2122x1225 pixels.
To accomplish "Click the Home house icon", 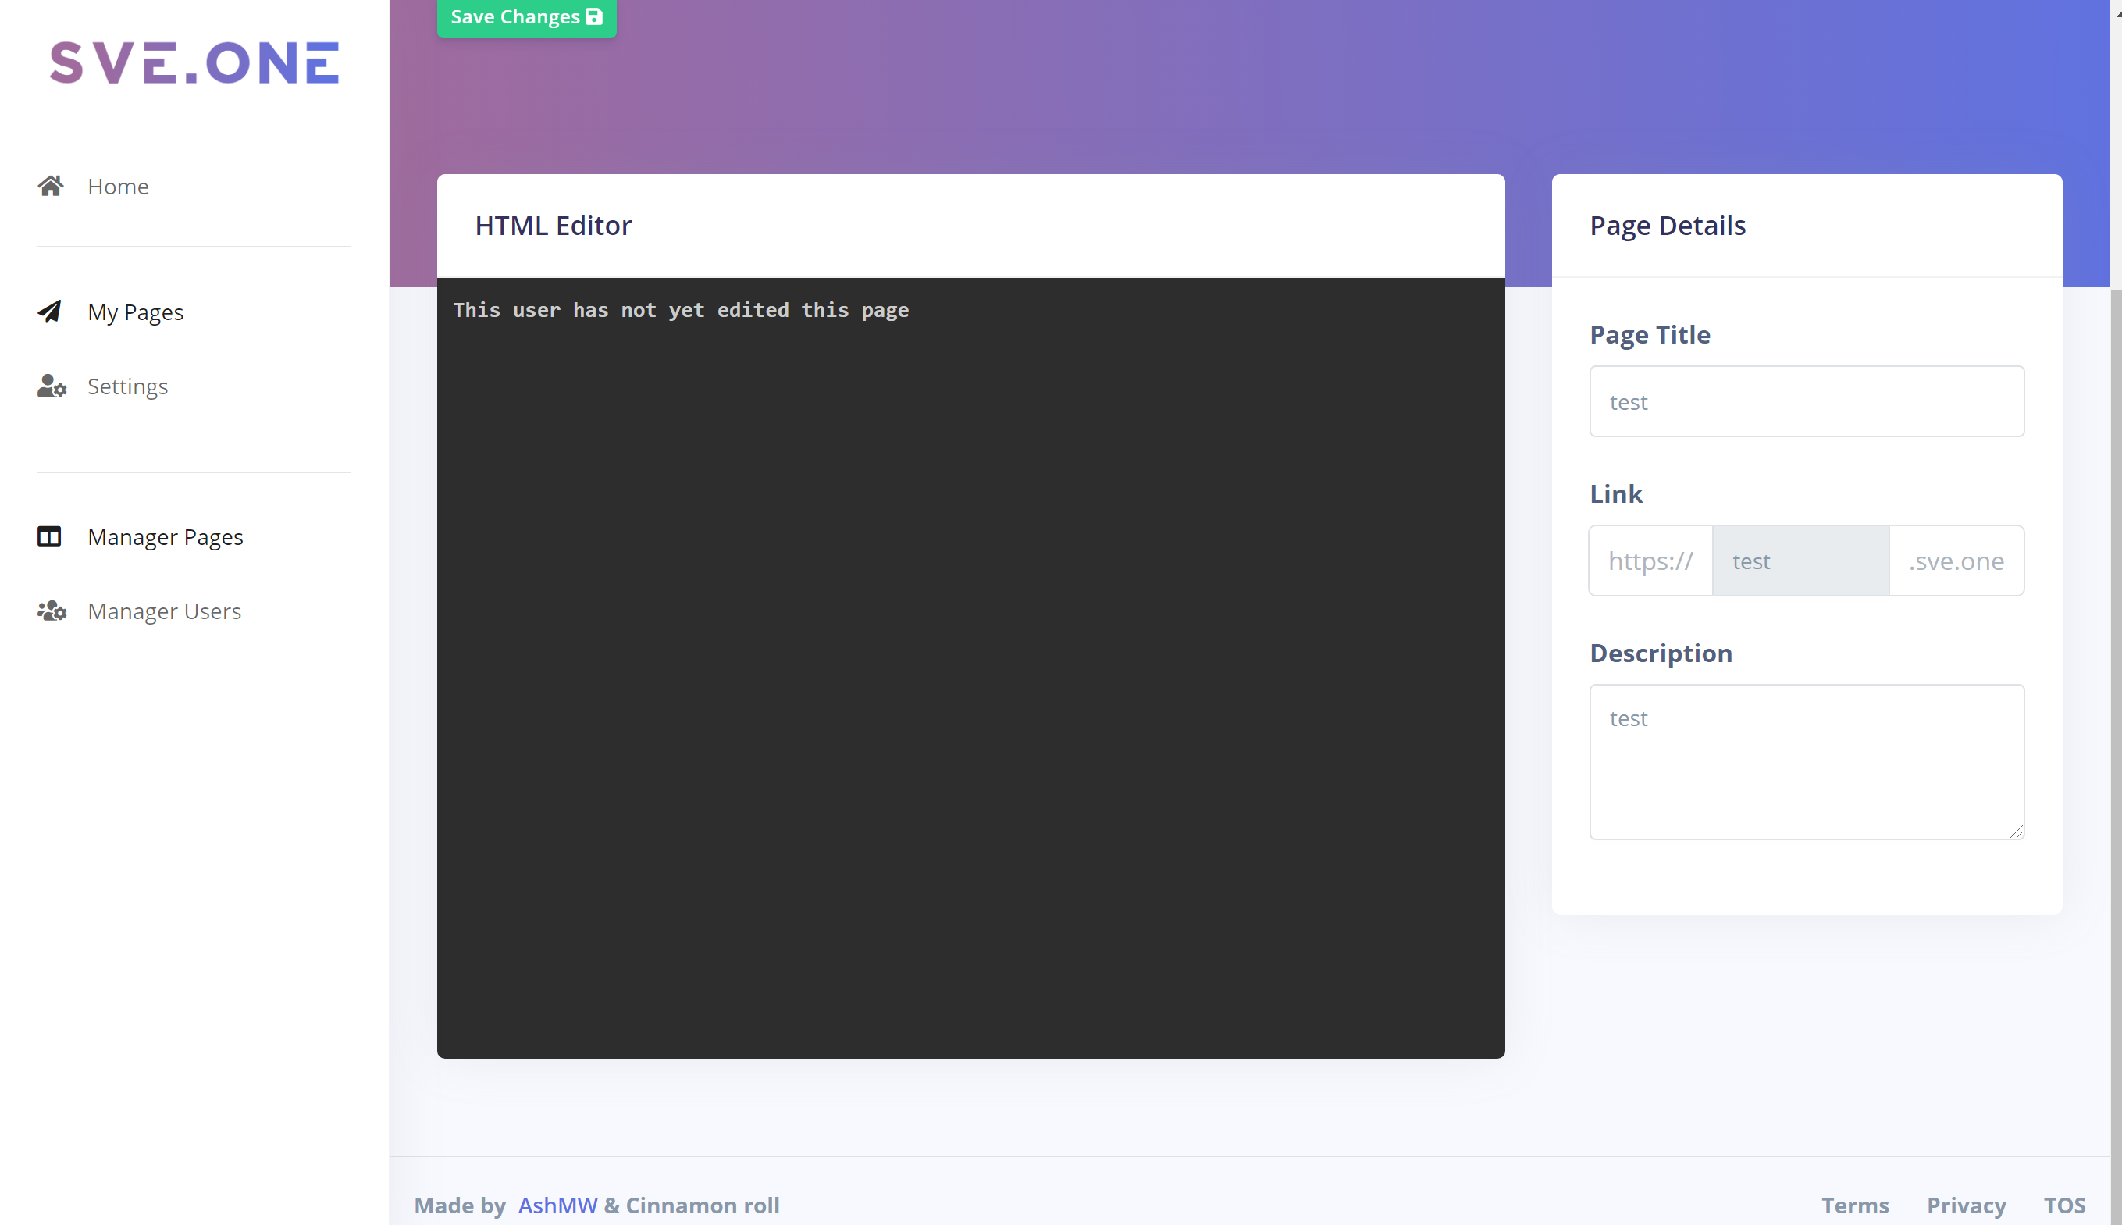I will (x=51, y=186).
